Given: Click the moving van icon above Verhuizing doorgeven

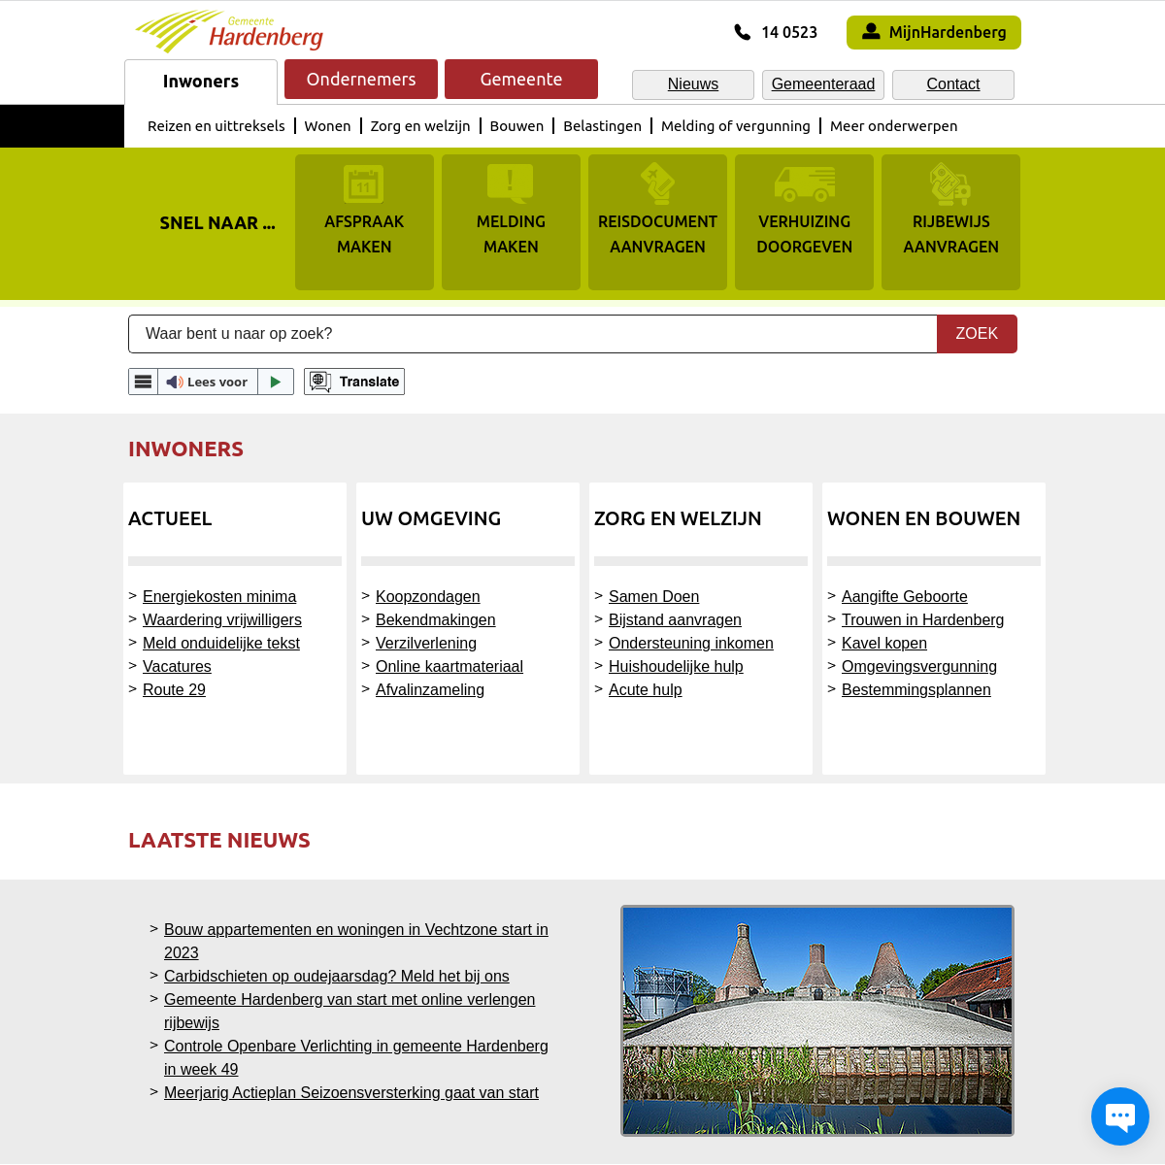Looking at the screenshot, I should pyautogui.click(x=804, y=183).
